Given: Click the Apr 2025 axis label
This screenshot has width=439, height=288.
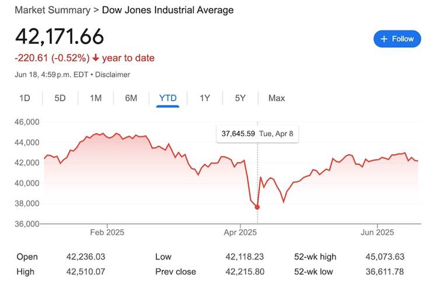Looking at the screenshot, I should pos(241,232).
